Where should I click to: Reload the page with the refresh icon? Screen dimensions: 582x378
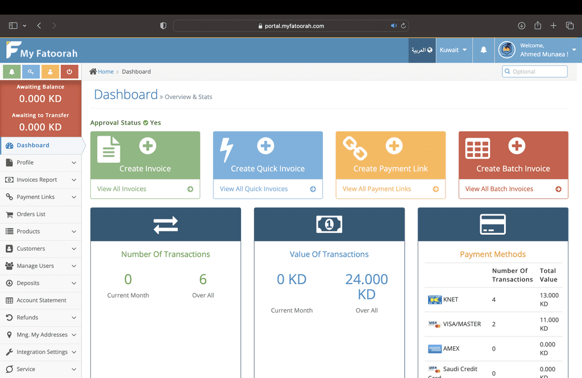point(403,26)
